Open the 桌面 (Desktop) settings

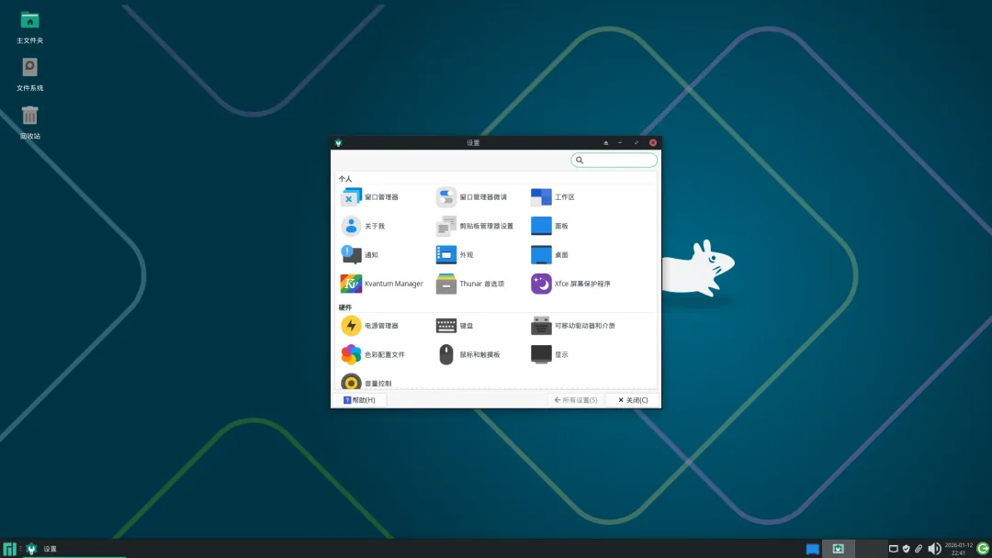[551, 254]
